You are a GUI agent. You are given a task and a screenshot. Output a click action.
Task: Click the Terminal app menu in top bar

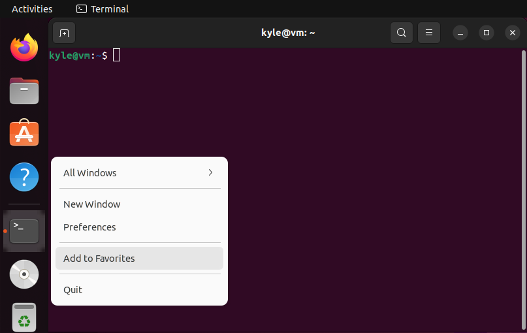[103, 9]
